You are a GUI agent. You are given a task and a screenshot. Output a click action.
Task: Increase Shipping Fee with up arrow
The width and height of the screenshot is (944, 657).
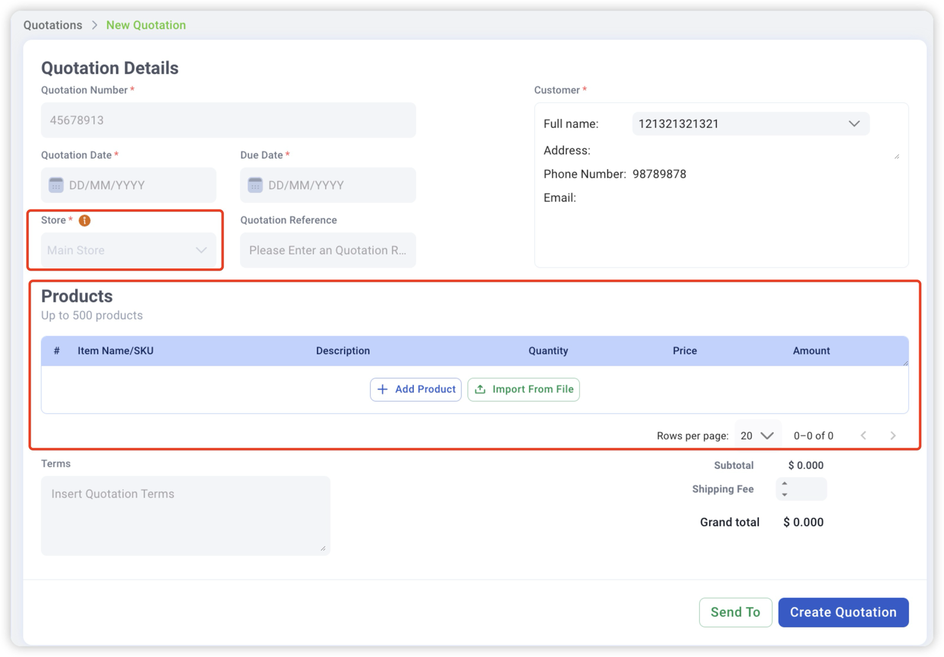(x=785, y=484)
